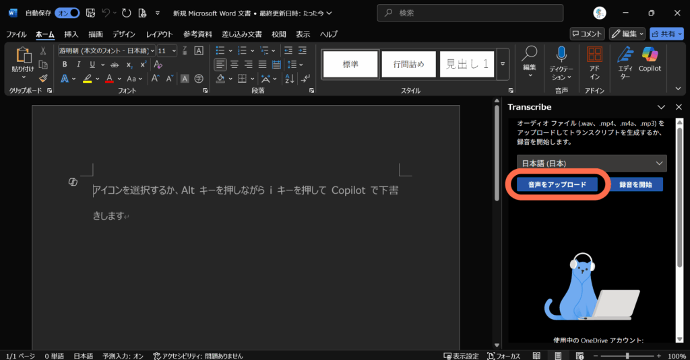The height and width of the screenshot is (360, 690).
Task: Apply subscript formatting
Action: tap(129, 65)
